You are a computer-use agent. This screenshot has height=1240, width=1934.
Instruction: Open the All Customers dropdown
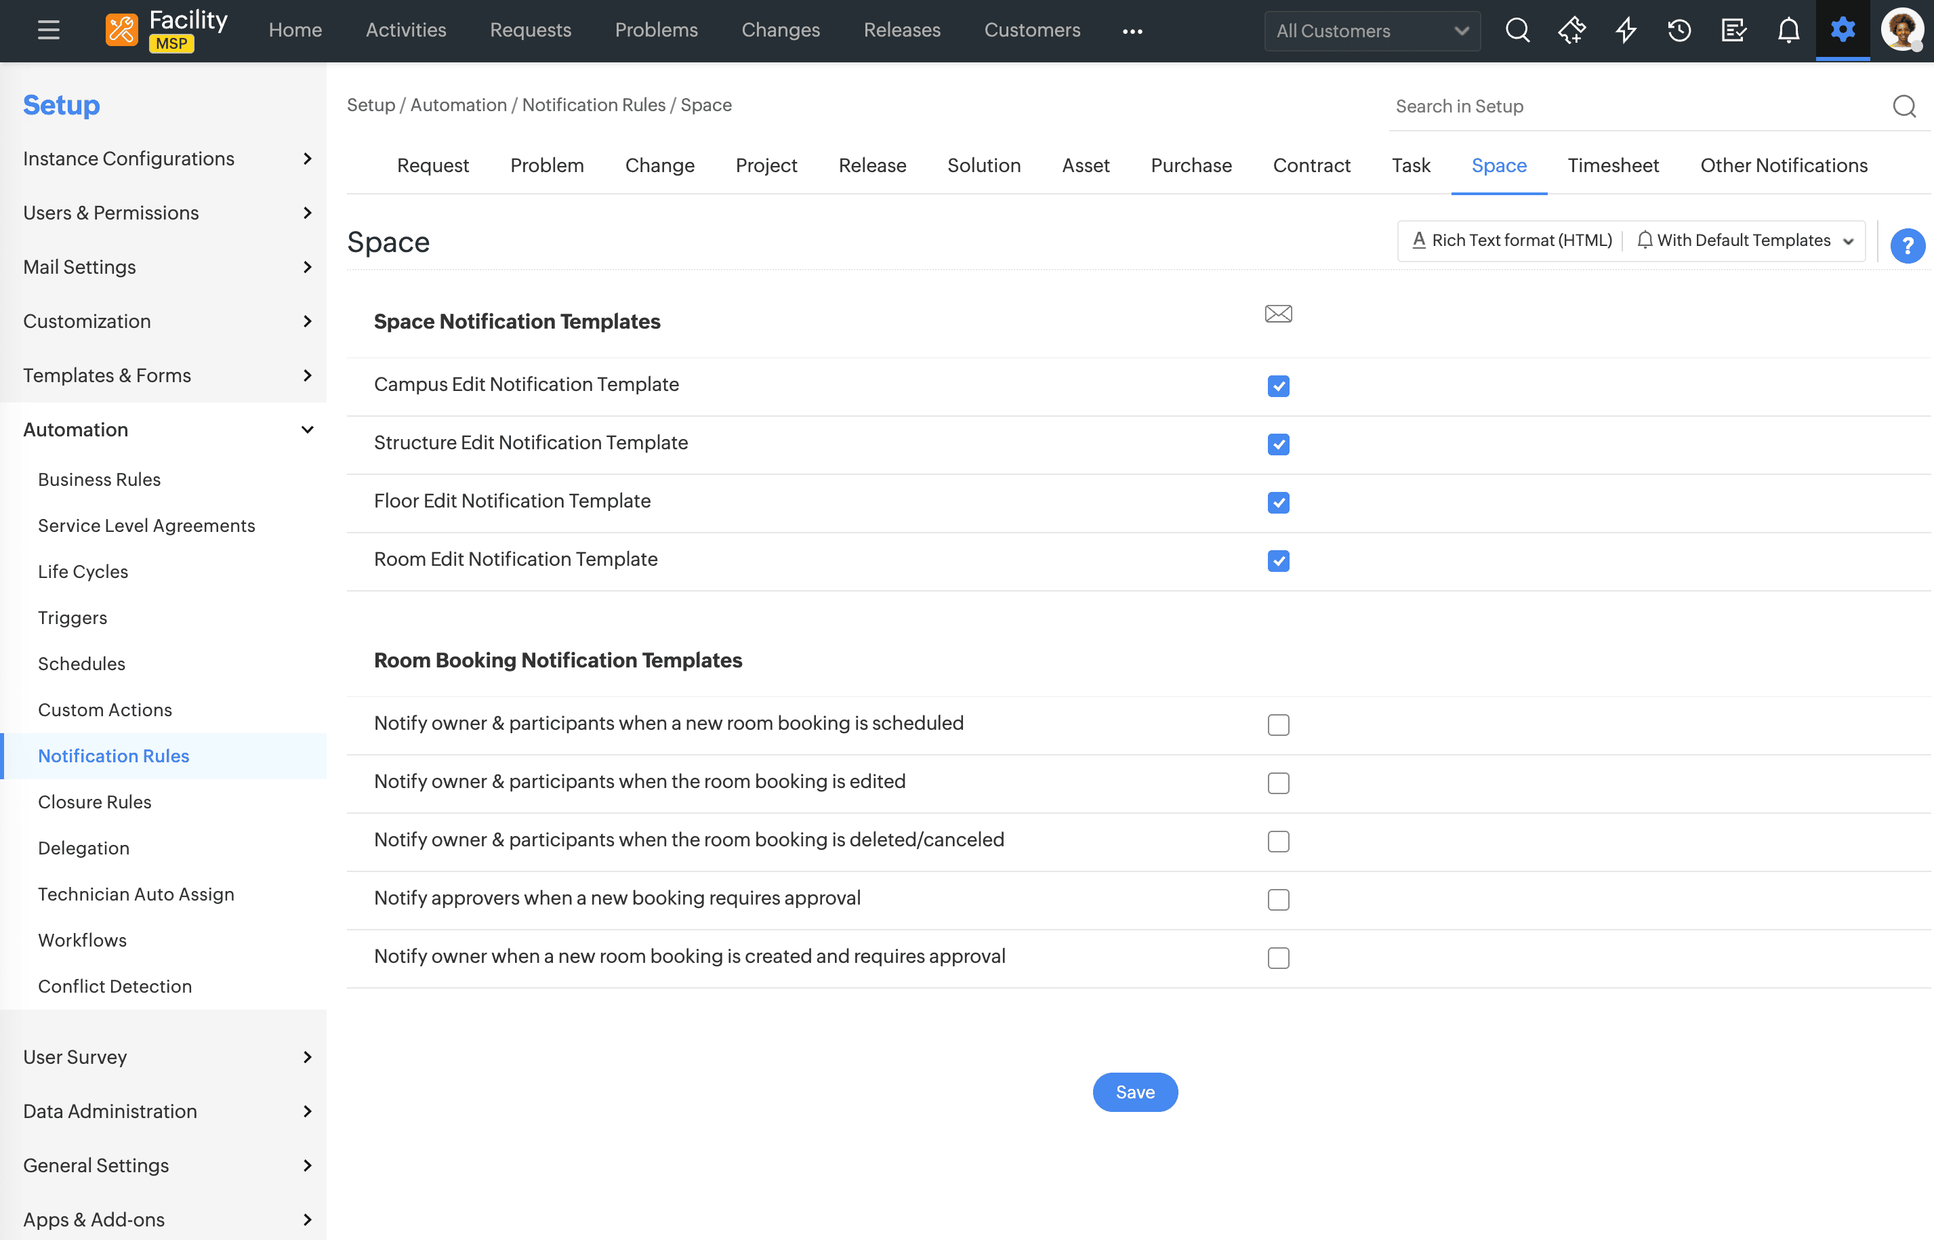point(1372,30)
